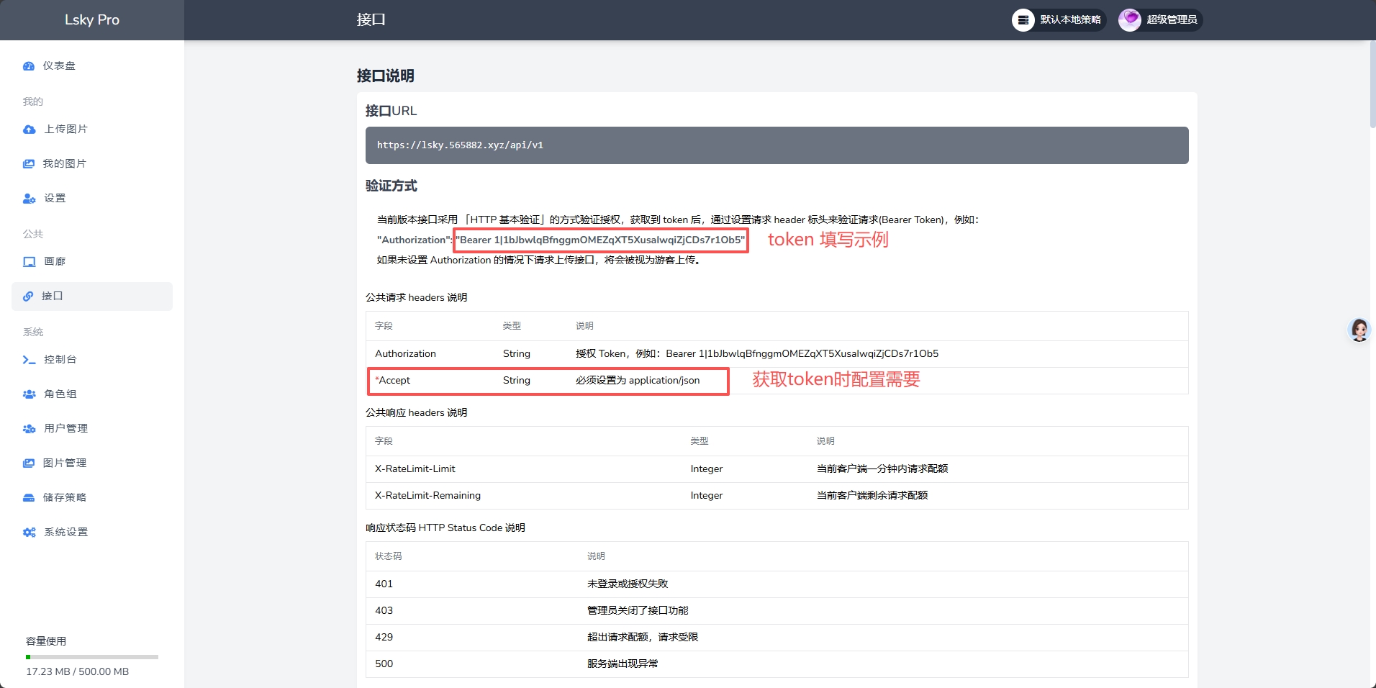Click the role groups people icon
The image size is (1376, 688).
pyautogui.click(x=29, y=394)
